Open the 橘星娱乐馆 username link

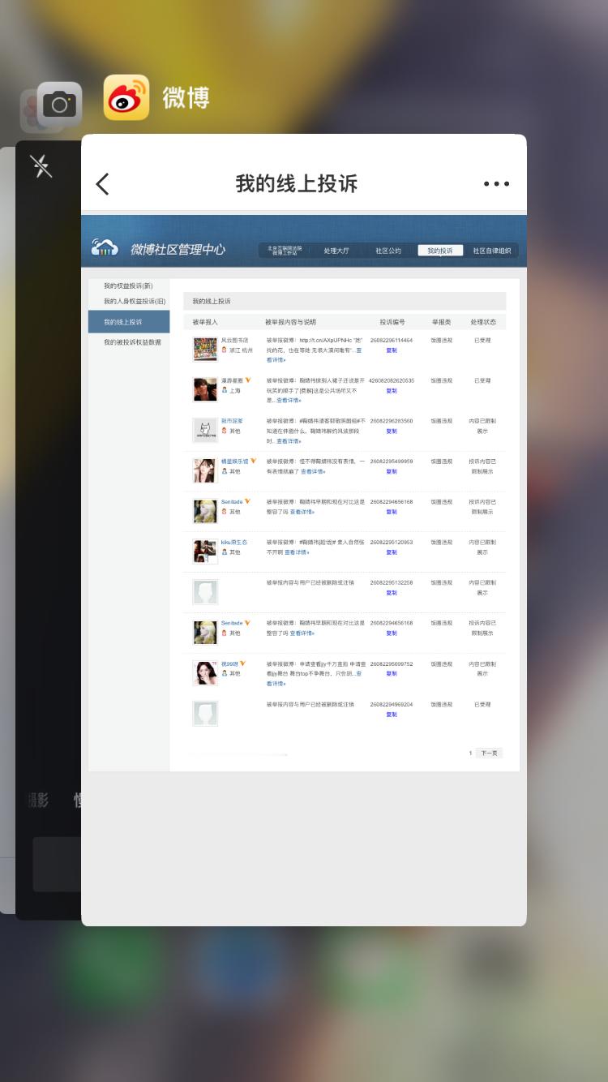pyautogui.click(x=235, y=462)
